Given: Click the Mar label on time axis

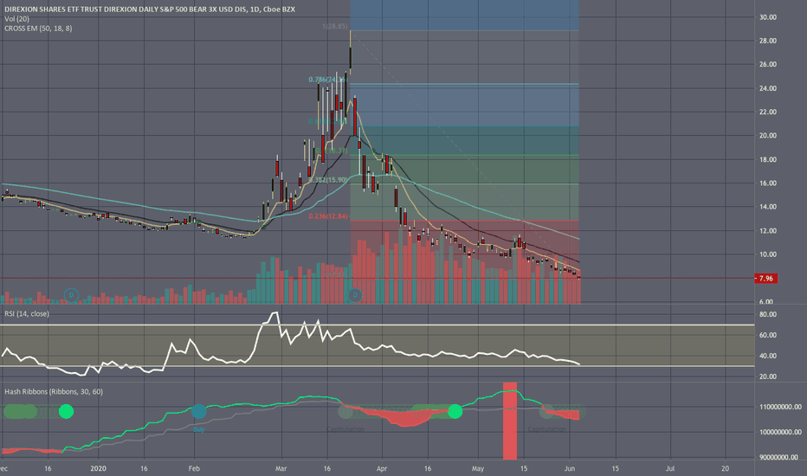Looking at the screenshot, I should 281,468.
